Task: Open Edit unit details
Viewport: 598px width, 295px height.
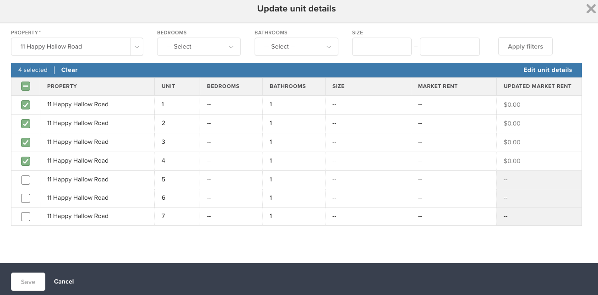Action: coord(548,70)
